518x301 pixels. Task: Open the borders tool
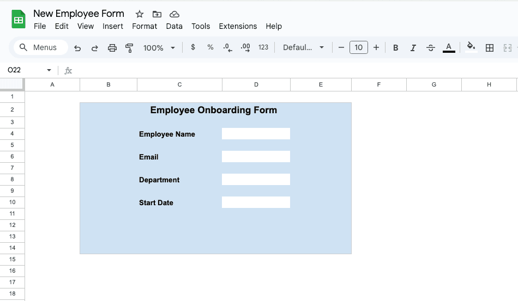click(x=490, y=48)
